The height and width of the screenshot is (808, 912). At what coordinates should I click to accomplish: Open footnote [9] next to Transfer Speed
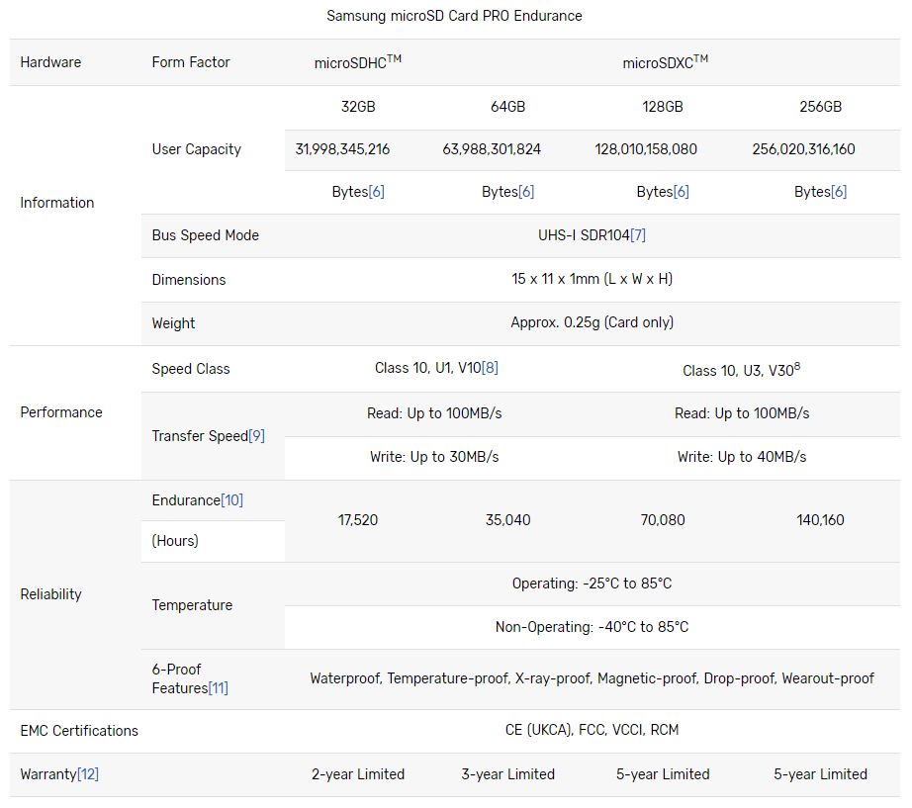256,436
